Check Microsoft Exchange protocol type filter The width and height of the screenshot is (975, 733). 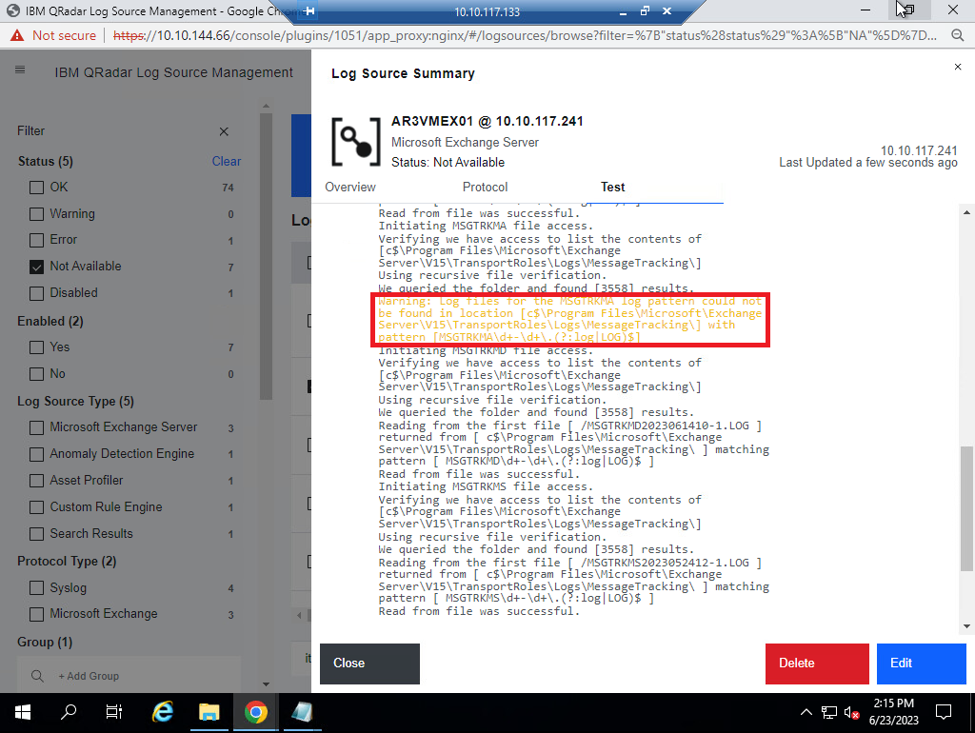(37, 614)
